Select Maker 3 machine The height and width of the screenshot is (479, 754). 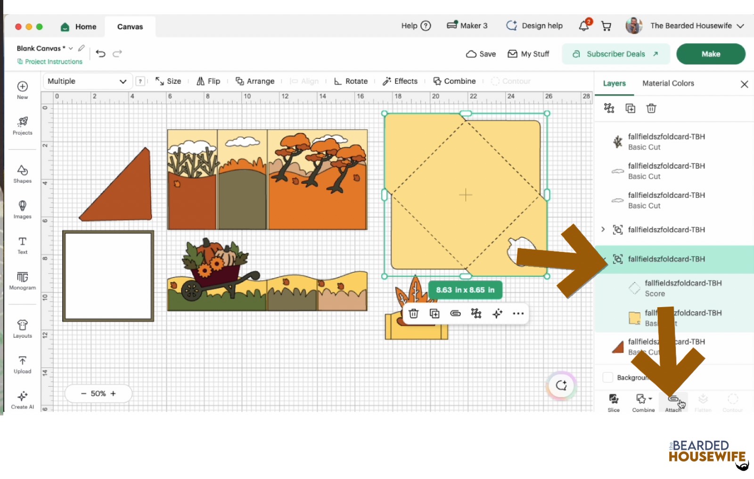(x=467, y=25)
